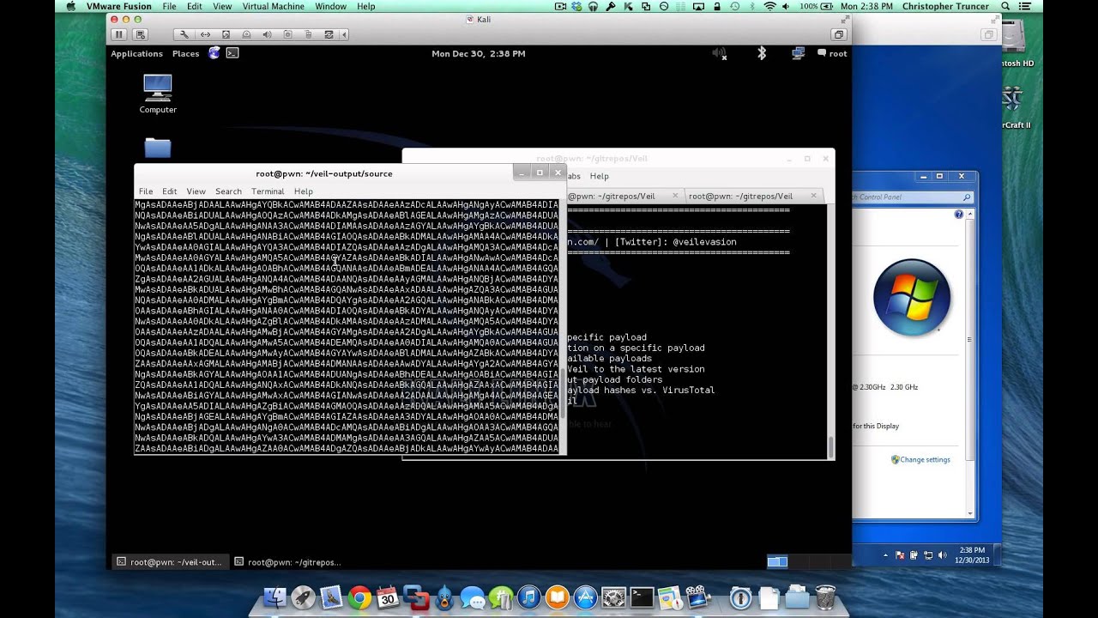Switch to VMware Fusion Dock icon
The image size is (1098, 618).
pyautogui.click(x=416, y=597)
